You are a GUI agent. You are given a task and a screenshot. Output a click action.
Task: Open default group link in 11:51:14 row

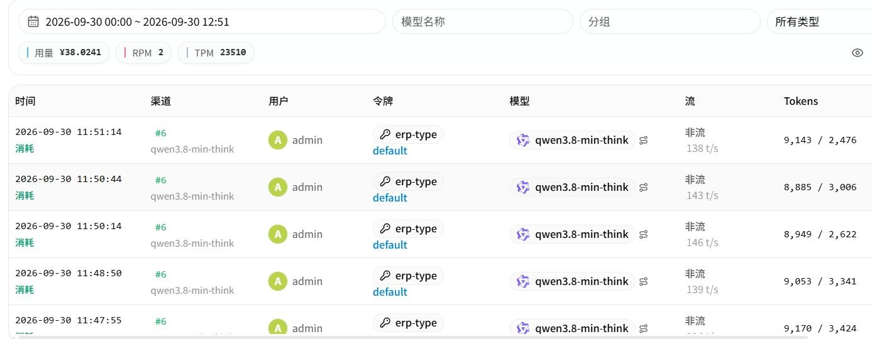tap(390, 151)
